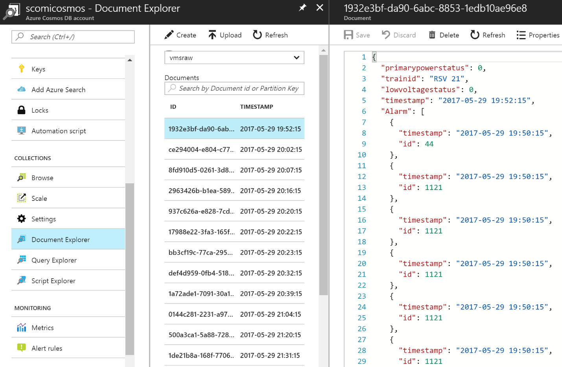Select document 1a72ade1-7091-30a1..
The image size is (562, 367).
click(x=234, y=294)
